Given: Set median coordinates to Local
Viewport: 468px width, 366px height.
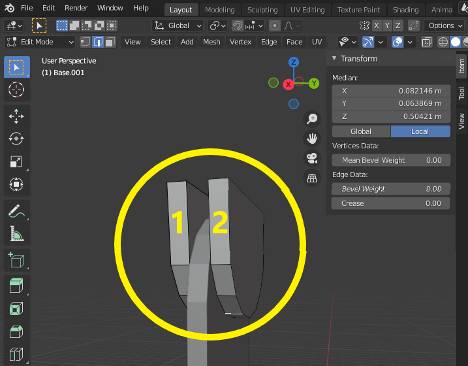Looking at the screenshot, I should coord(420,131).
